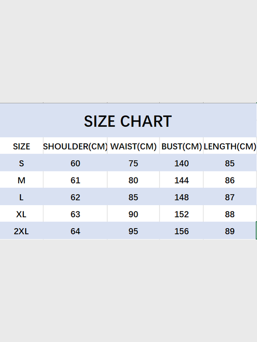This screenshot has height=342, width=257.
Task: Click the SIZE CHART title
Action: coord(128,121)
